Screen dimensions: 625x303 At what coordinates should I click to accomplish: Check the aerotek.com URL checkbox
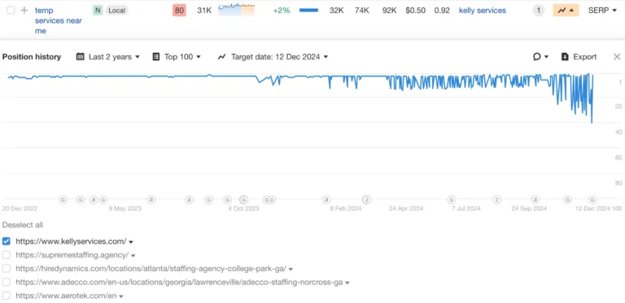pos(6,296)
